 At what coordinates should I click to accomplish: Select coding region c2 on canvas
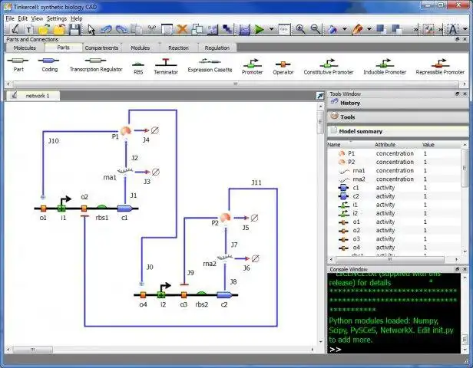click(x=224, y=295)
